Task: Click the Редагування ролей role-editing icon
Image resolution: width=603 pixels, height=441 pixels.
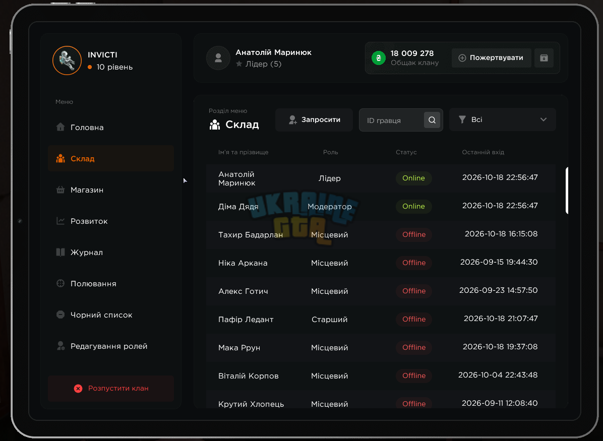Action: pos(61,346)
